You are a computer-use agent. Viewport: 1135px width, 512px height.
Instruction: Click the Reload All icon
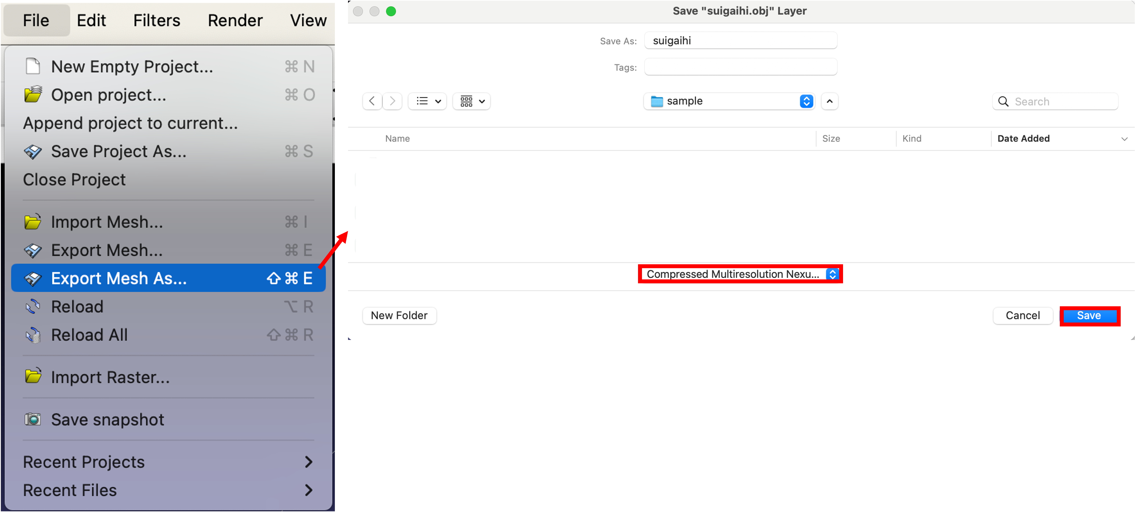point(33,335)
